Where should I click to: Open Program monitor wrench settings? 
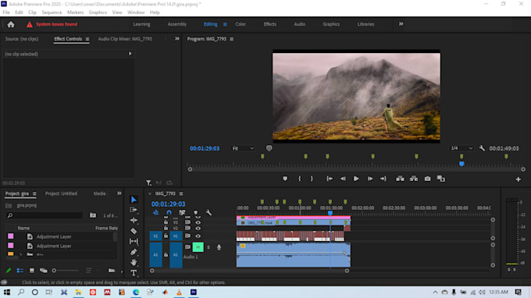[x=482, y=148]
